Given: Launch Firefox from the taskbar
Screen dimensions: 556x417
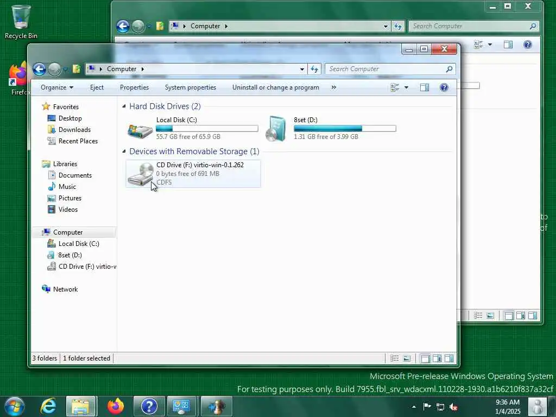Looking at the screenshot, I should [116, 406].
